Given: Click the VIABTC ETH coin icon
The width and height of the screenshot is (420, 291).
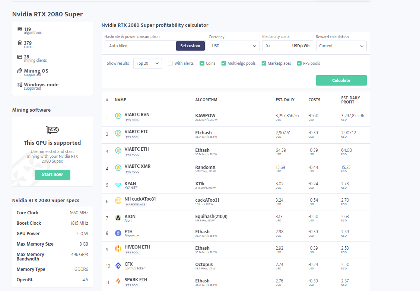Looking at the screenshot, I should pos(118,150).
